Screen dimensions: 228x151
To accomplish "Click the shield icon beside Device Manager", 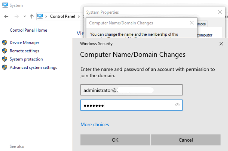I will click(x=5, y=42).
